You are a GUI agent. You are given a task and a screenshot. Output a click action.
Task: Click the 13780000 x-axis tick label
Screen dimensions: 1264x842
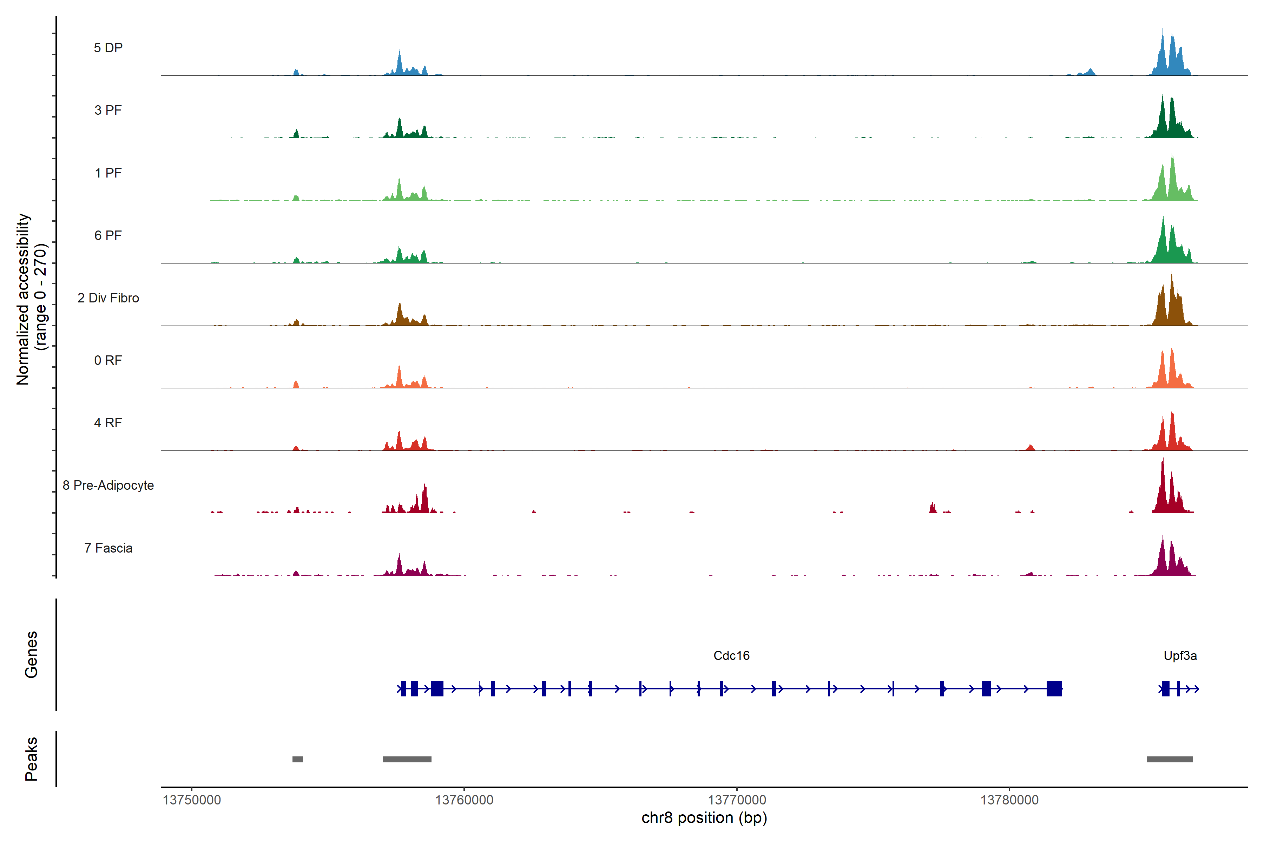click(1009, 800)
